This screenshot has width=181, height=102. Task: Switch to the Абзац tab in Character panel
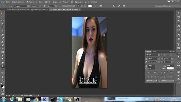coord(154,52)
